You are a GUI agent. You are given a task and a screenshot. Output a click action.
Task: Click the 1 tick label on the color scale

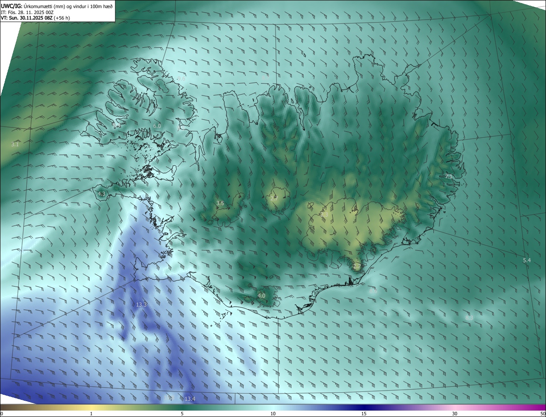tap(91, 414)
